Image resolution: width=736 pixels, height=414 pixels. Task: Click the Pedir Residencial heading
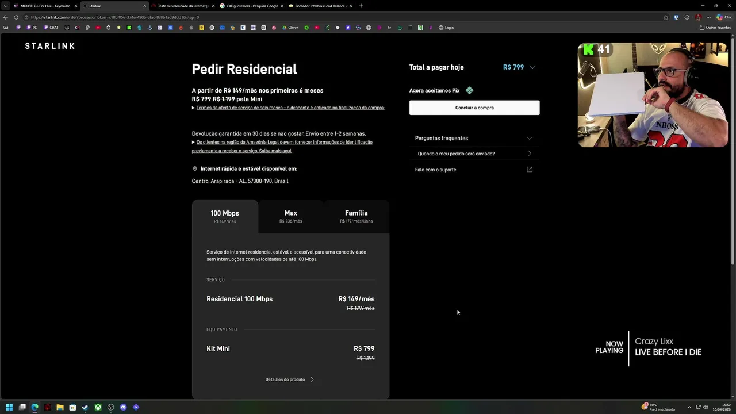click(x=244, y=69)
